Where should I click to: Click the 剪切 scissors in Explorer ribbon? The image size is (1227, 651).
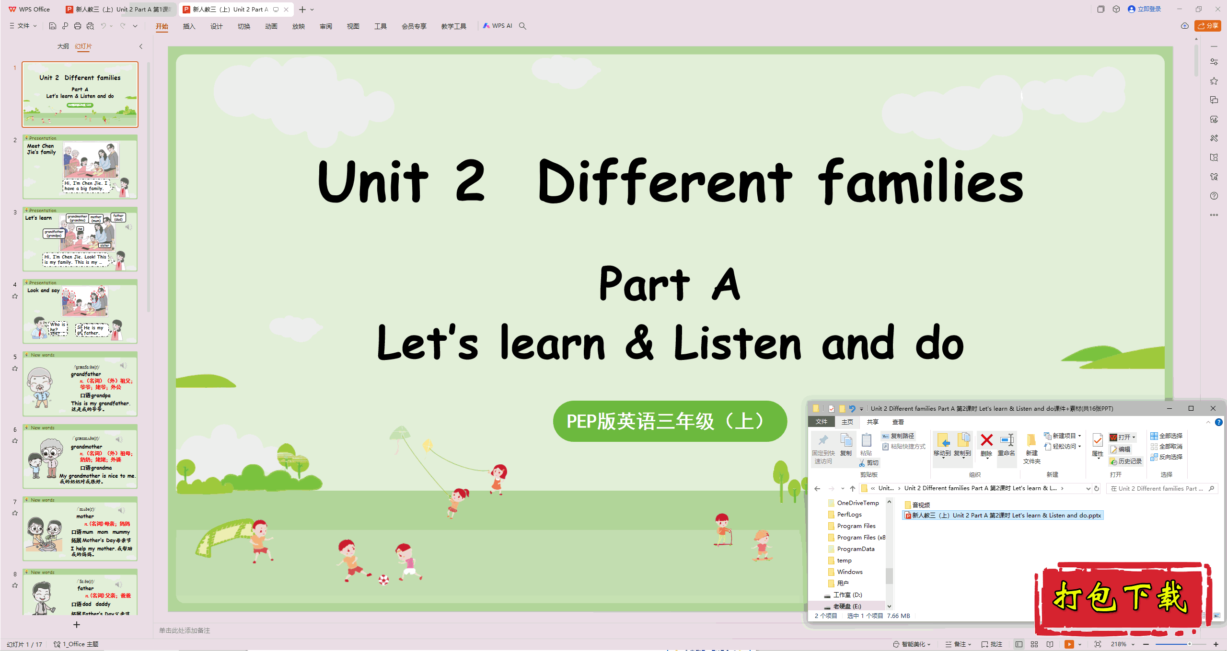point(868,463)
